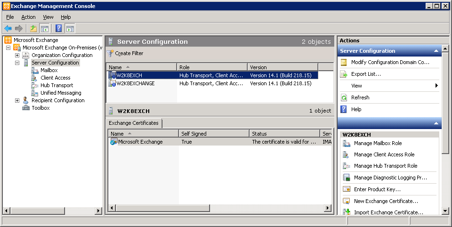Click the Enter Product Key icon
The image size is (452, 227).
(346, 189)
